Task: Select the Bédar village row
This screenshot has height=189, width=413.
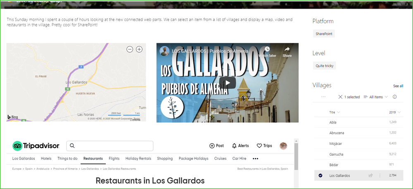Action: click(359, 165)
